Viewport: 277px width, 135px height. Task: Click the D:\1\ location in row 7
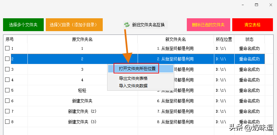pos(221,111)
